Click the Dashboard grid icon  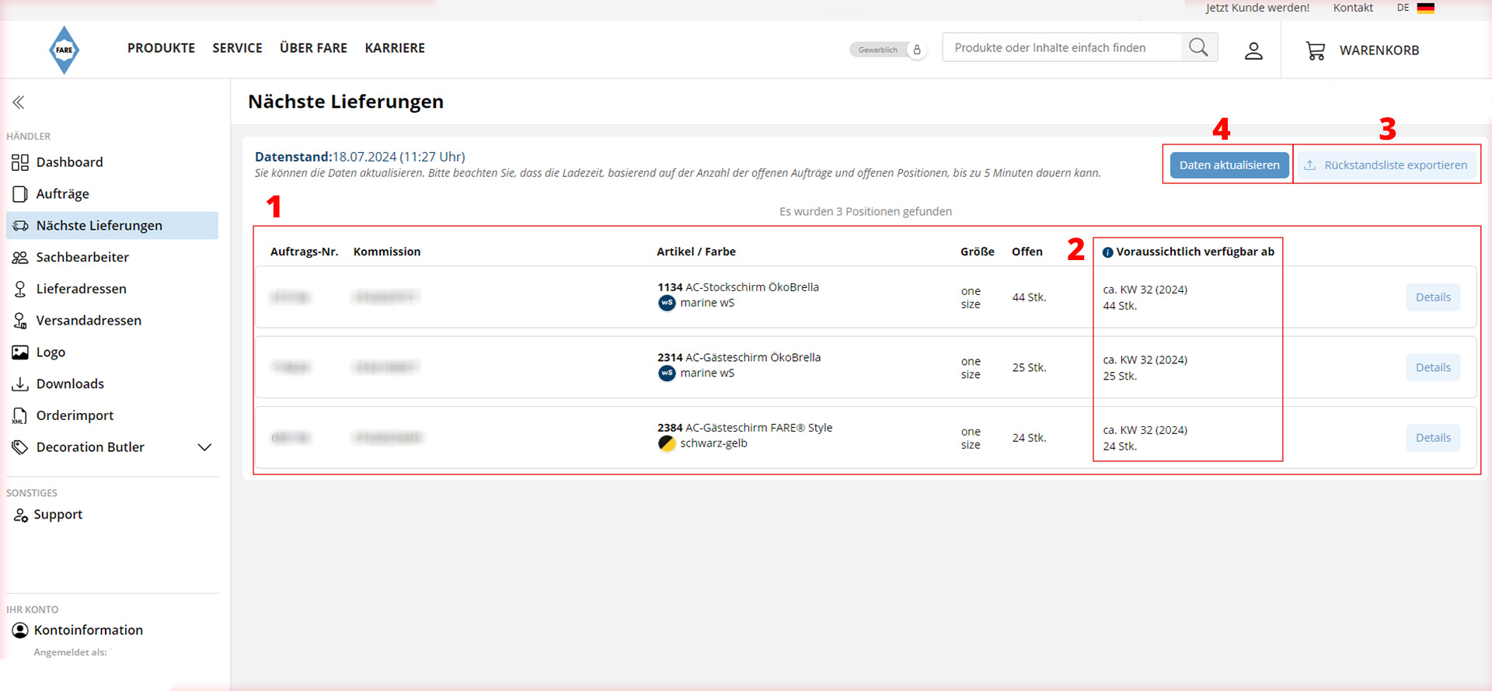click(x=20, y=162)
